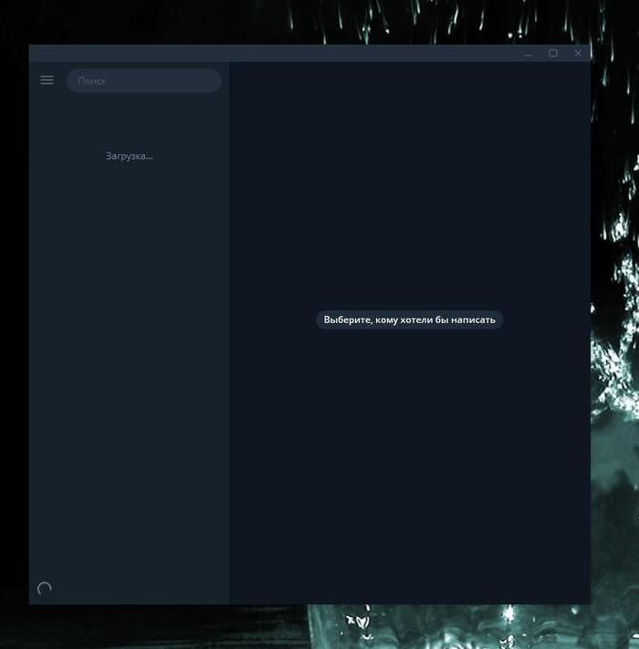Maximize the Telegram window

pos(553,53)
